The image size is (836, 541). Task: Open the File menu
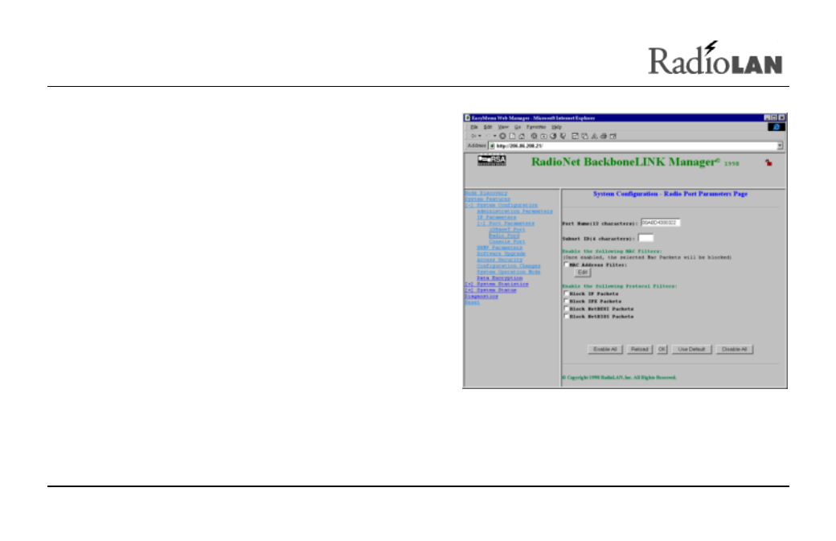coord(474,127)
